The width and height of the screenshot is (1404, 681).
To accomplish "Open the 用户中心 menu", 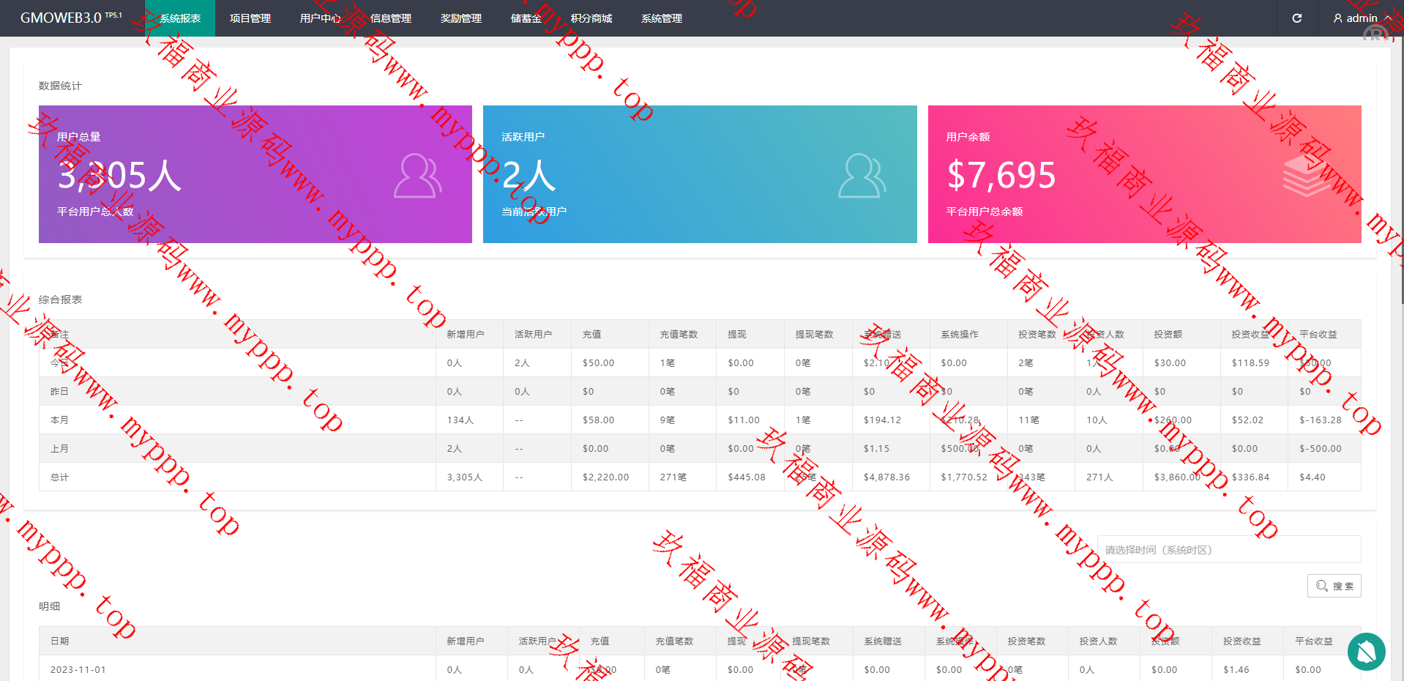I will click(x=320, y=18).
